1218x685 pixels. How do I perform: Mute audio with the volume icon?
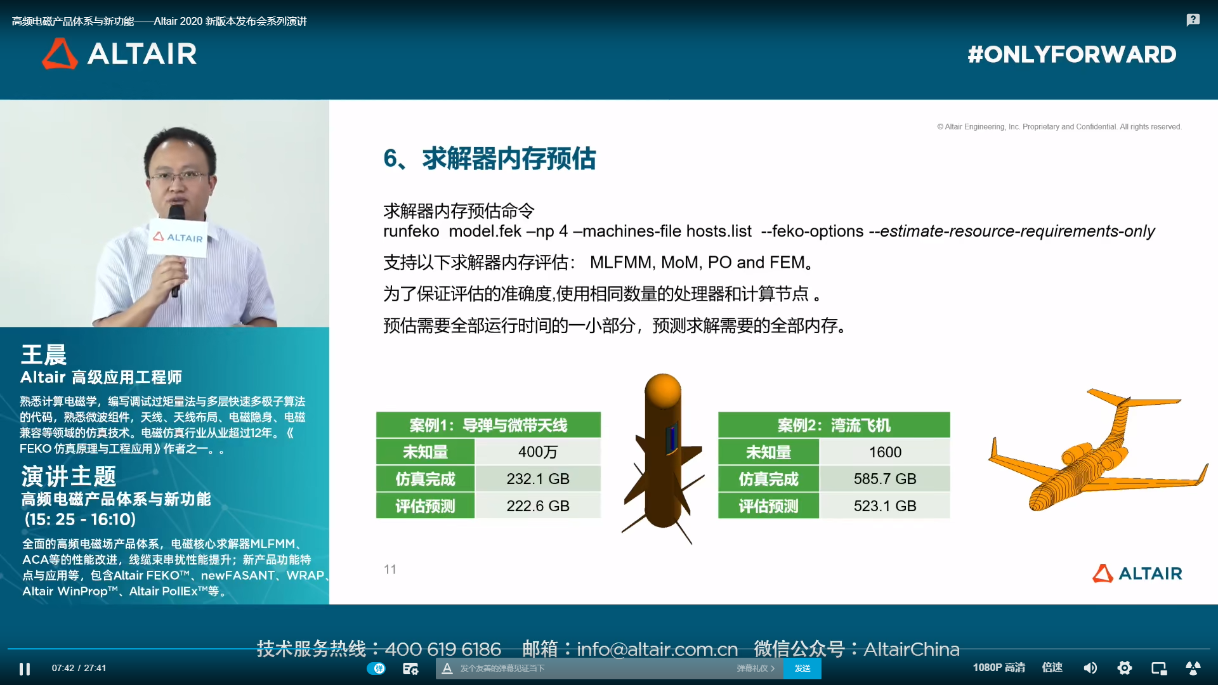(x=1090, y=669)
